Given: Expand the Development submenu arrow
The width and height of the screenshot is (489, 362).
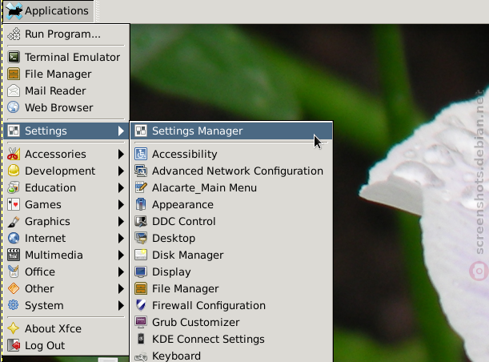Looking at the screenshot, I should [x=121, y=171].
